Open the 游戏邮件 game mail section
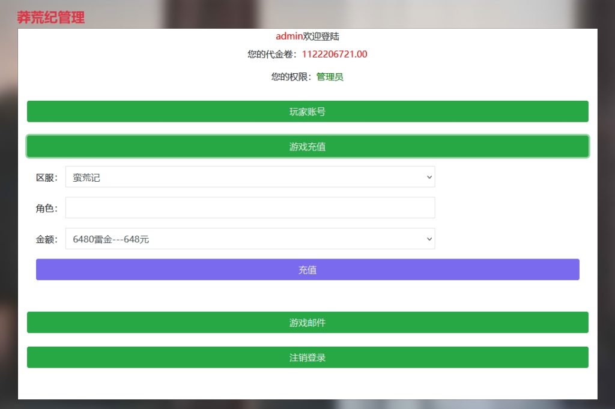615x409 pixels. pyautogui.click(x=307, y=322)
